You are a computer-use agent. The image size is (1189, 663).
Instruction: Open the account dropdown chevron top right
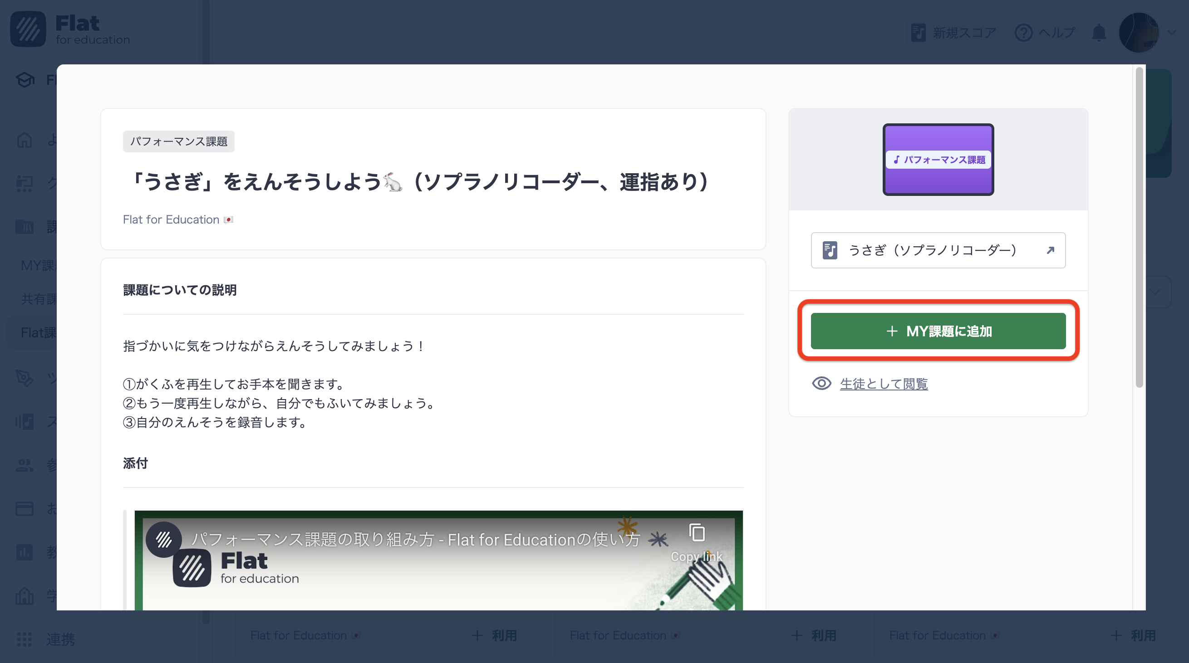click(1171, 33)
